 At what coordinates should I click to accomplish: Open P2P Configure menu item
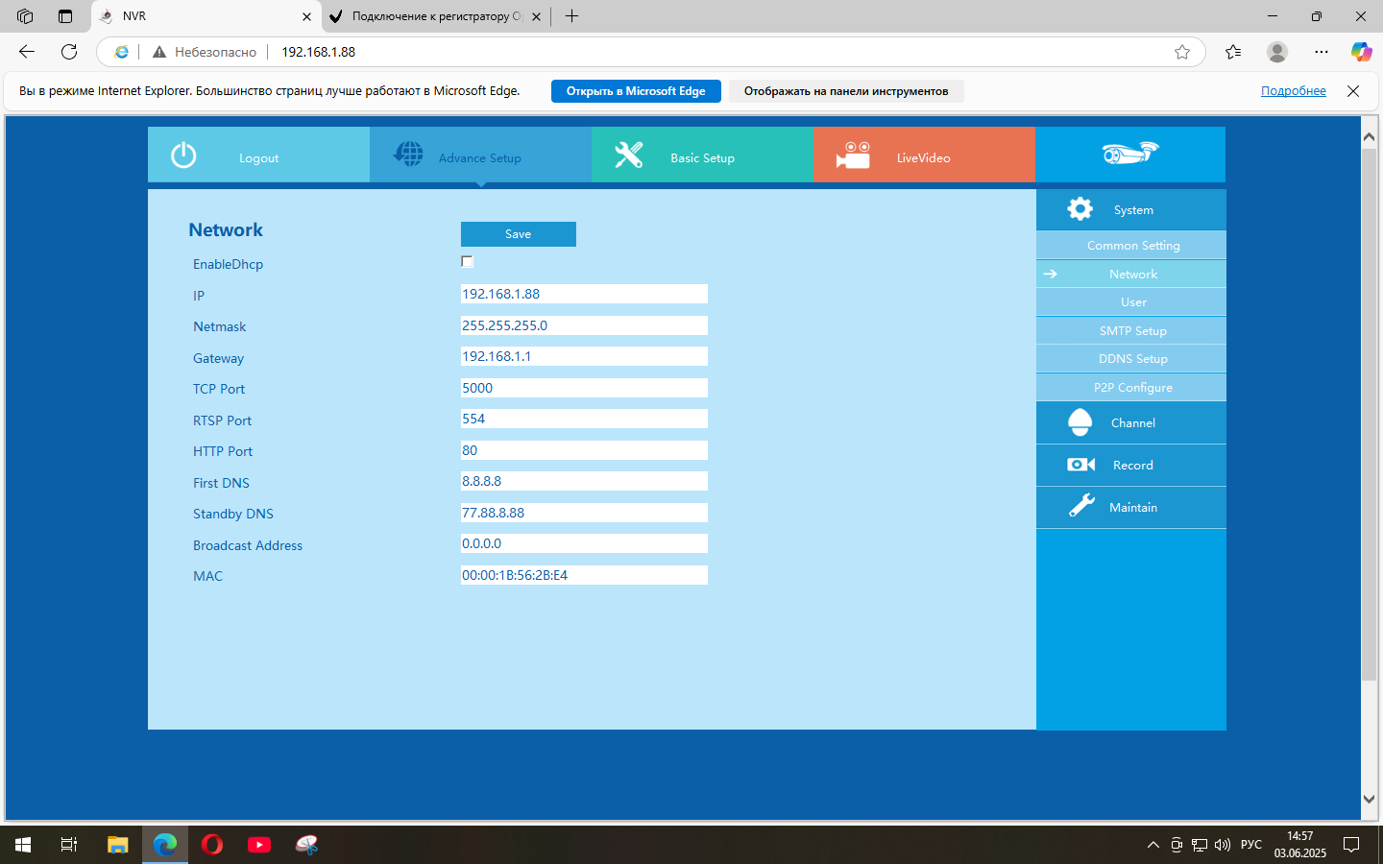(1132, 388)
